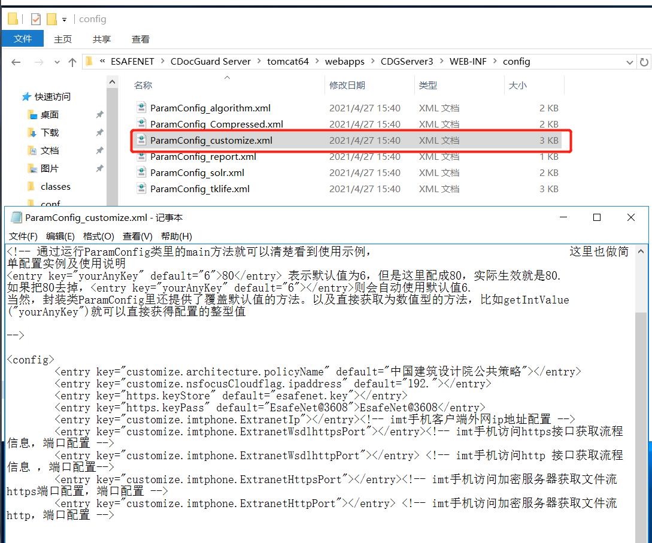
Task: Open the quick access toolbar customize dropdown
Action: pyautogui.click(x=65, y=19)
